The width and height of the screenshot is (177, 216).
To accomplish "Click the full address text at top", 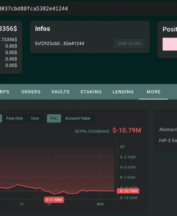I will click(34, 9).
